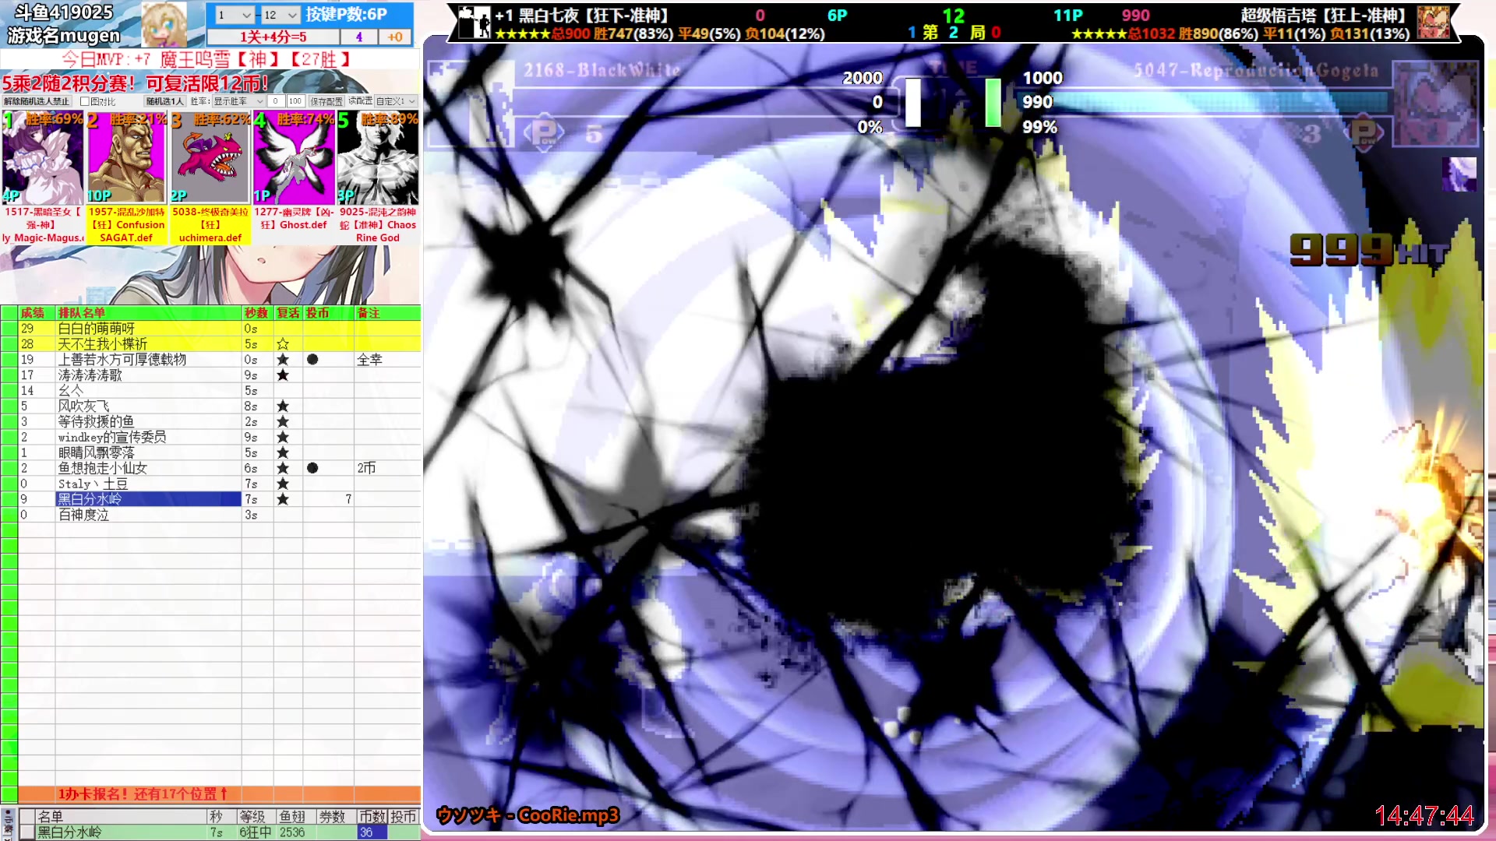Click the 等级 header in bottom table

[x=252, y=816]
